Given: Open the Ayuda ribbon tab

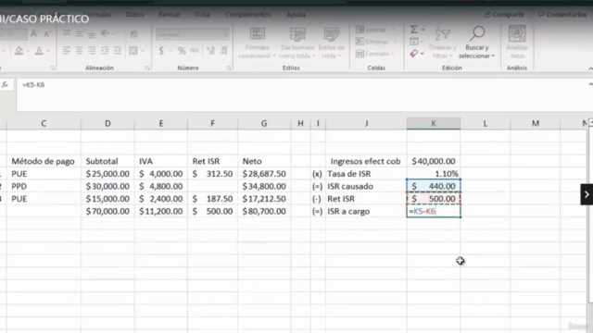Looking at the screenshot, I should click(296, 15).
